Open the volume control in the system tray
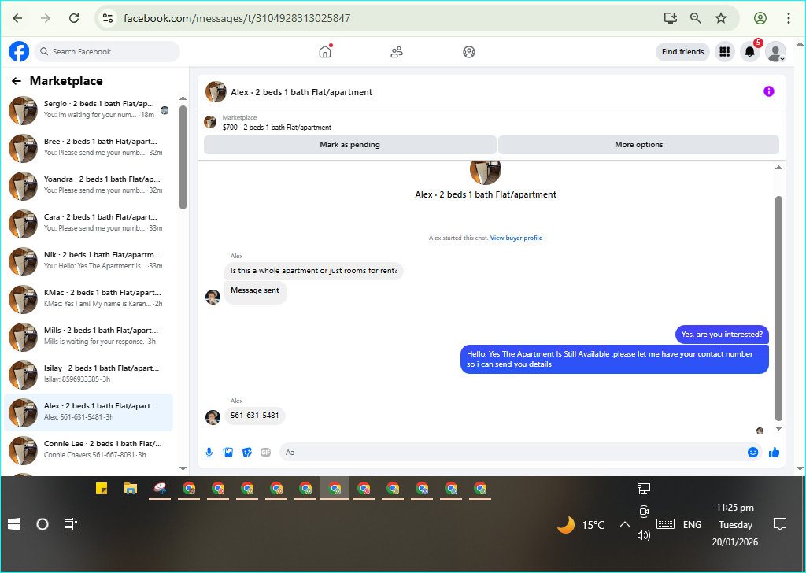Screen dimensions: 806x573 point(644,535)
